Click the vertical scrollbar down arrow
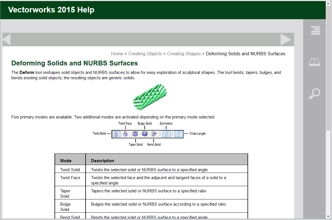 (328, 216)
